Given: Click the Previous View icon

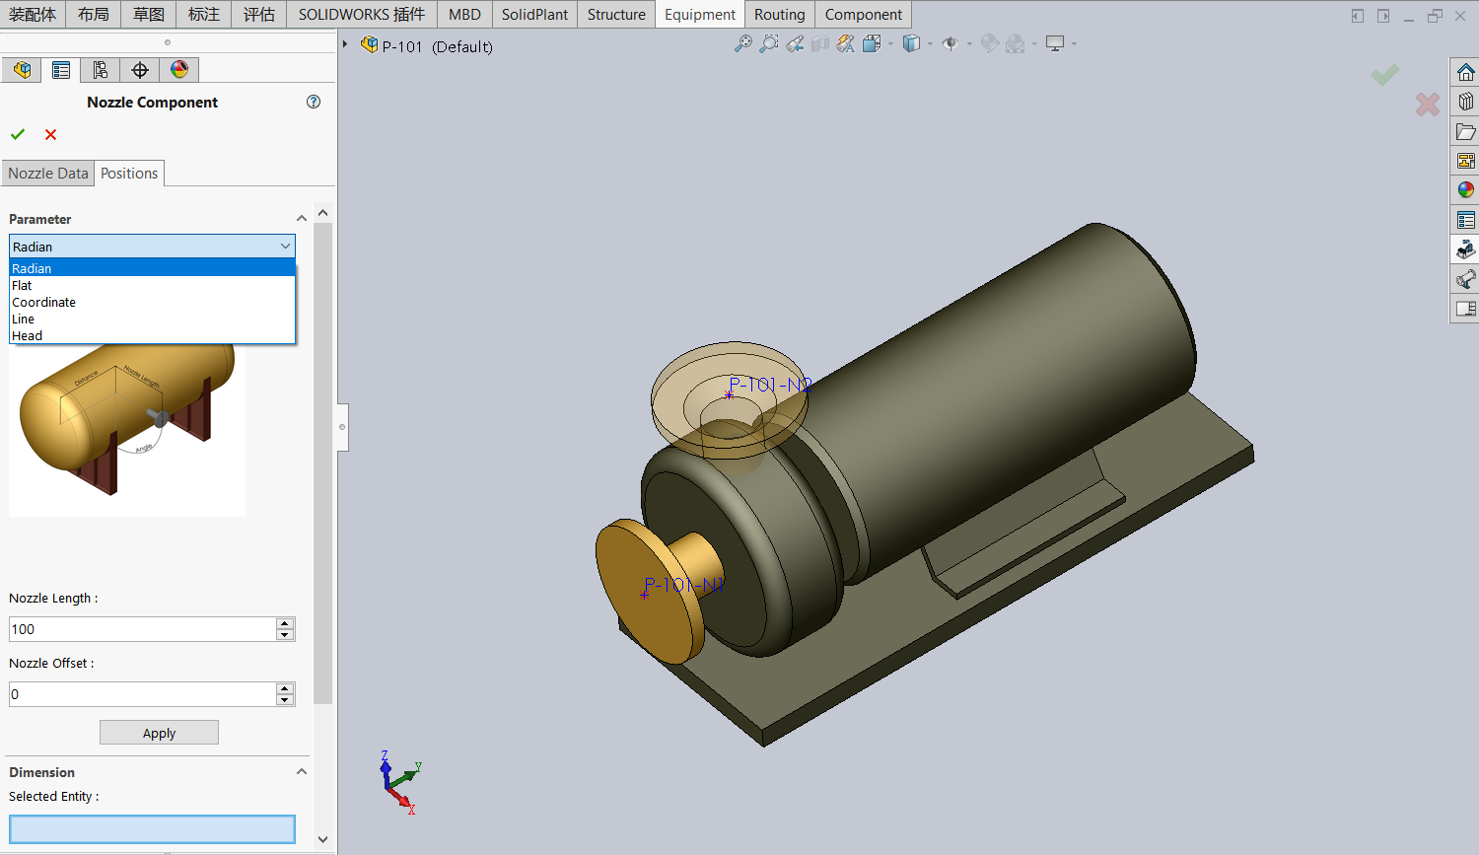Looking at the screenshot, I should [795, 43].
